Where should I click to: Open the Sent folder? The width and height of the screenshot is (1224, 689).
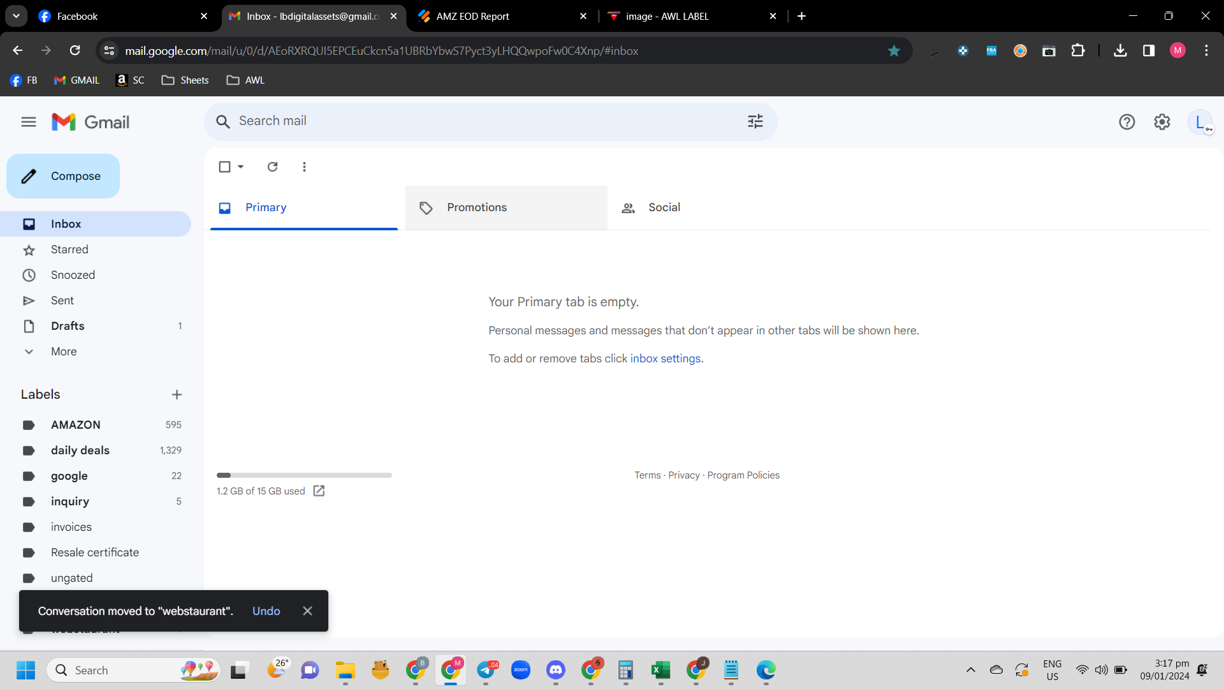coord(96,300)
